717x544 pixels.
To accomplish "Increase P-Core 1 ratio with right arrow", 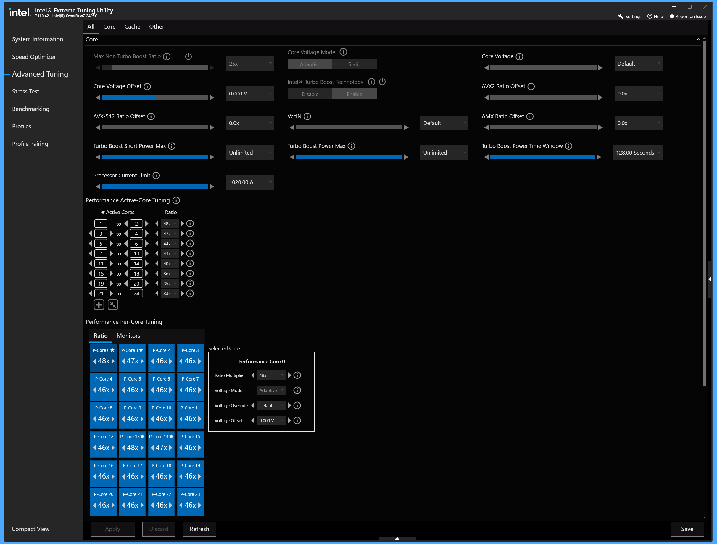I will [x=142, y=361].
